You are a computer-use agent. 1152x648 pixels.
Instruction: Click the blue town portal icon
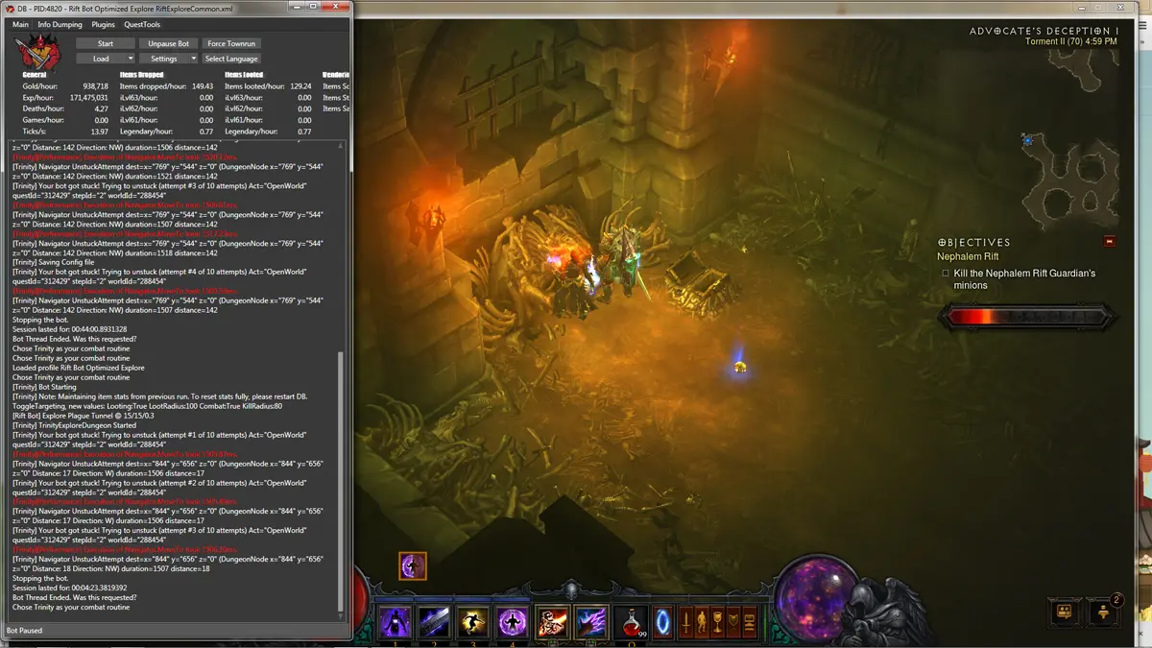point(663,623)
